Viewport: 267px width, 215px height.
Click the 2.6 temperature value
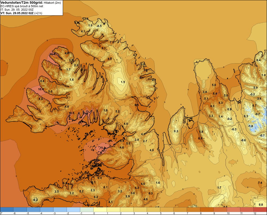(259, 99)
